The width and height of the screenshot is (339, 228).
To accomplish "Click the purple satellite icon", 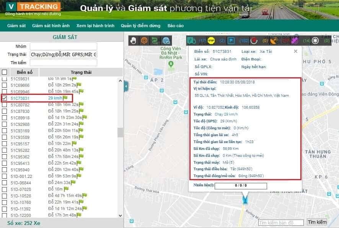I will tap(295, 41).
